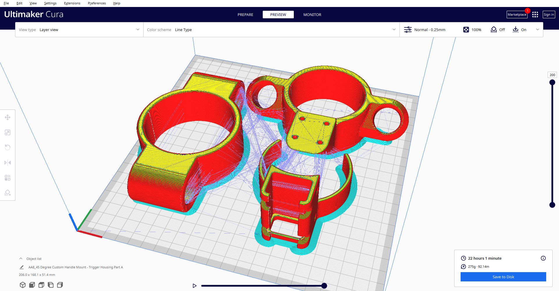Collapse the Object list panel
This screenshot has height=291, width=559.
click(21, 258)
